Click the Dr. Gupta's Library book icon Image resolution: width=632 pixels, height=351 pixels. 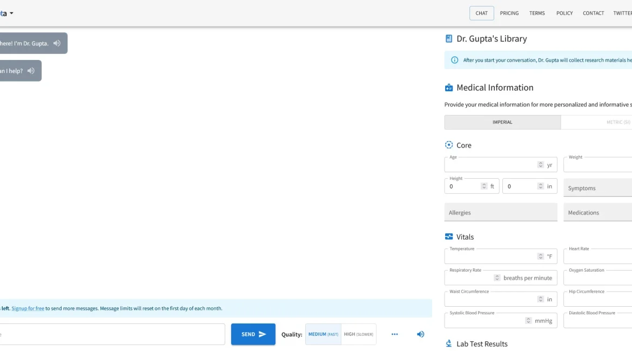[x=448, y=39]
